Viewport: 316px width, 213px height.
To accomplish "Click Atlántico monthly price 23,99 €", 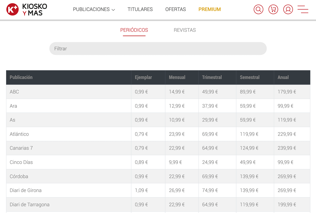I will click(177, 134).
